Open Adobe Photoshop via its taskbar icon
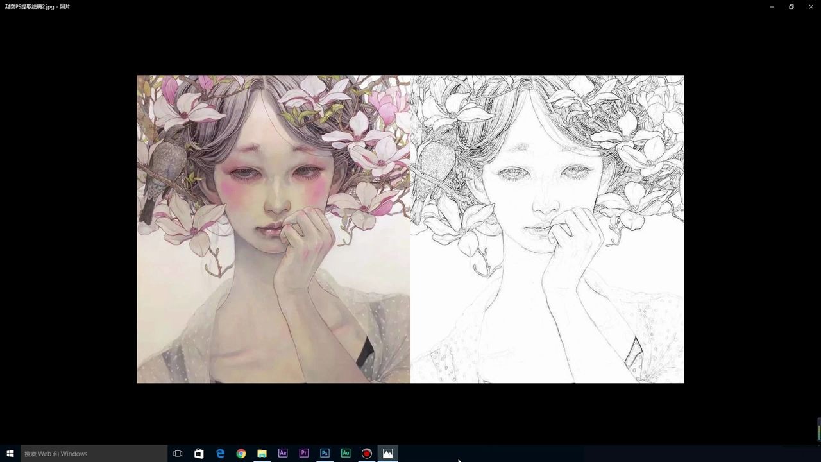The height and width of the screenshot is (462, 821). (x=325, y=453)
